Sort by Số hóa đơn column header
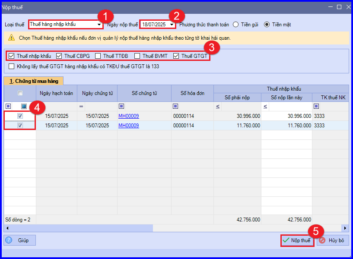Image resolution: width=353 pixels, height=259 pixels. tap(192, 93)
